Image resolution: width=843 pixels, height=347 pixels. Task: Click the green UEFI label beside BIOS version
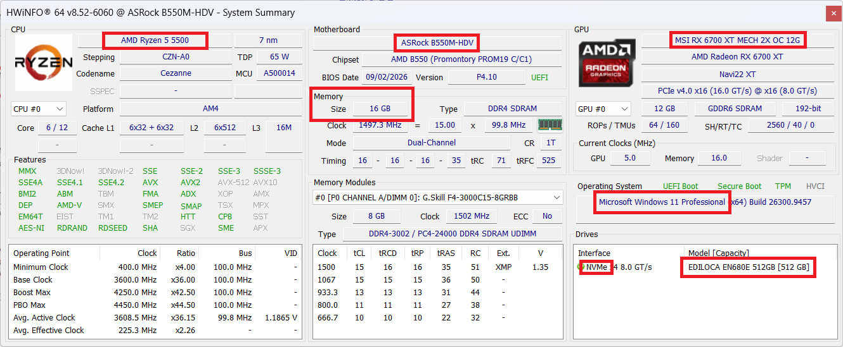pos(539,78)
